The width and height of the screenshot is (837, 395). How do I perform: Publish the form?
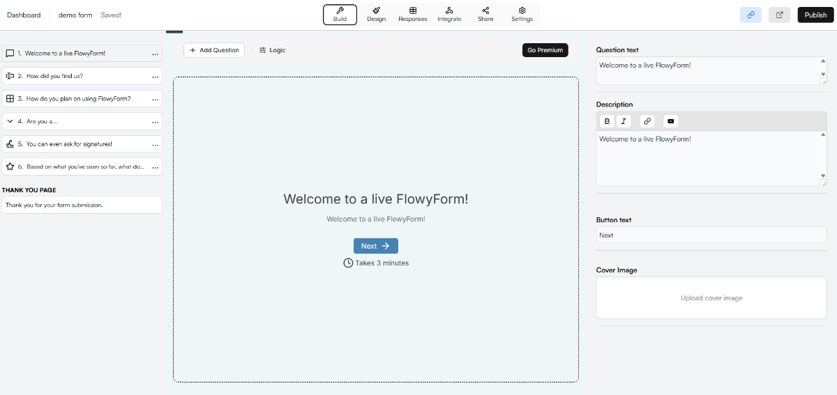(x=815, y=15)
